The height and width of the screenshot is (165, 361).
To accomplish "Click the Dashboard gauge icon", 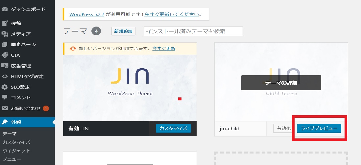I will pos(5,9).
